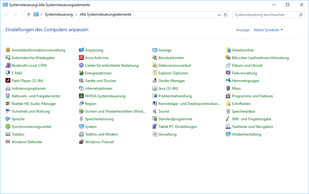Click the NVIDIA Systemsteuerung green icon
The image size is (309, 194).
(x=81, y=96)
